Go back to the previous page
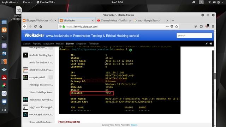The width and height of the screenshot is (226, 127). pos(25,26)
